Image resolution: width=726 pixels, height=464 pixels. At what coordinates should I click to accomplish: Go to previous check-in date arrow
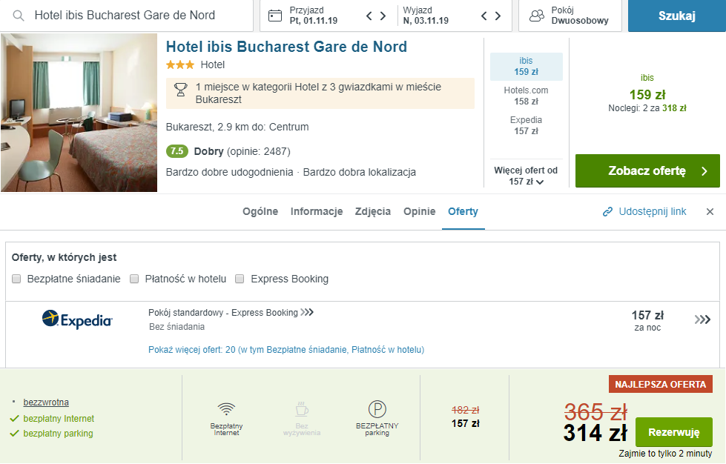(369, 16)
